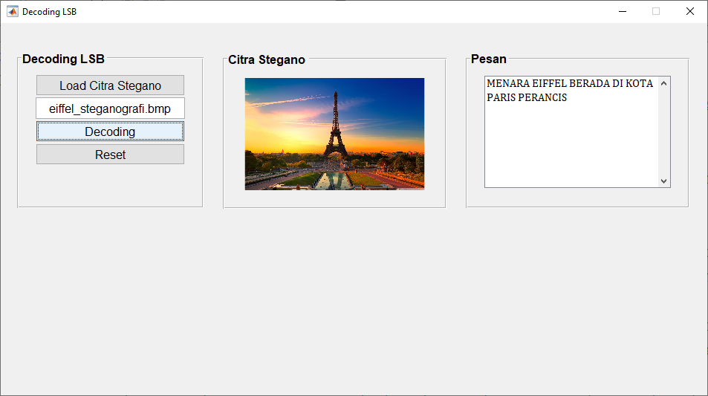Click the scroll up arrow in Pesan box
708x396 pixels.
(663, 83)
